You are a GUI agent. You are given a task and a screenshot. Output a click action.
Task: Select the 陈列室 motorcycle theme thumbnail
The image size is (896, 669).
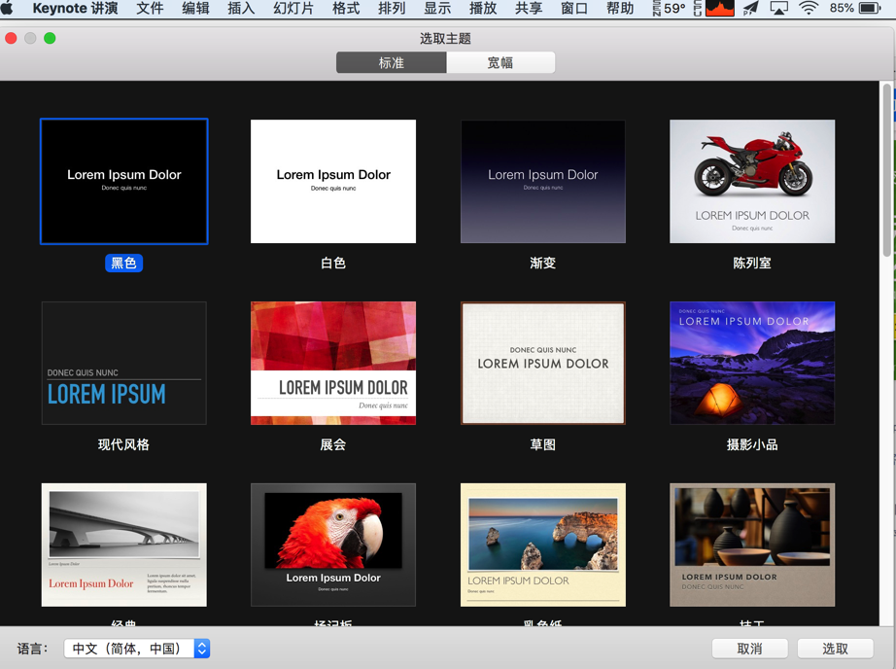[752, 181]
